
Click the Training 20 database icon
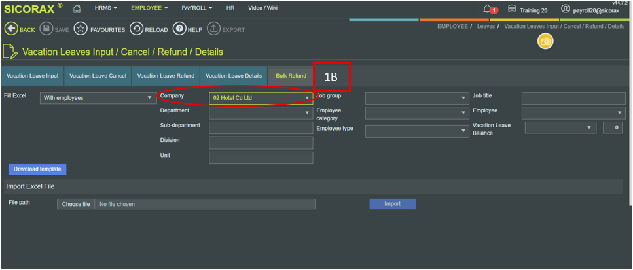511,9
